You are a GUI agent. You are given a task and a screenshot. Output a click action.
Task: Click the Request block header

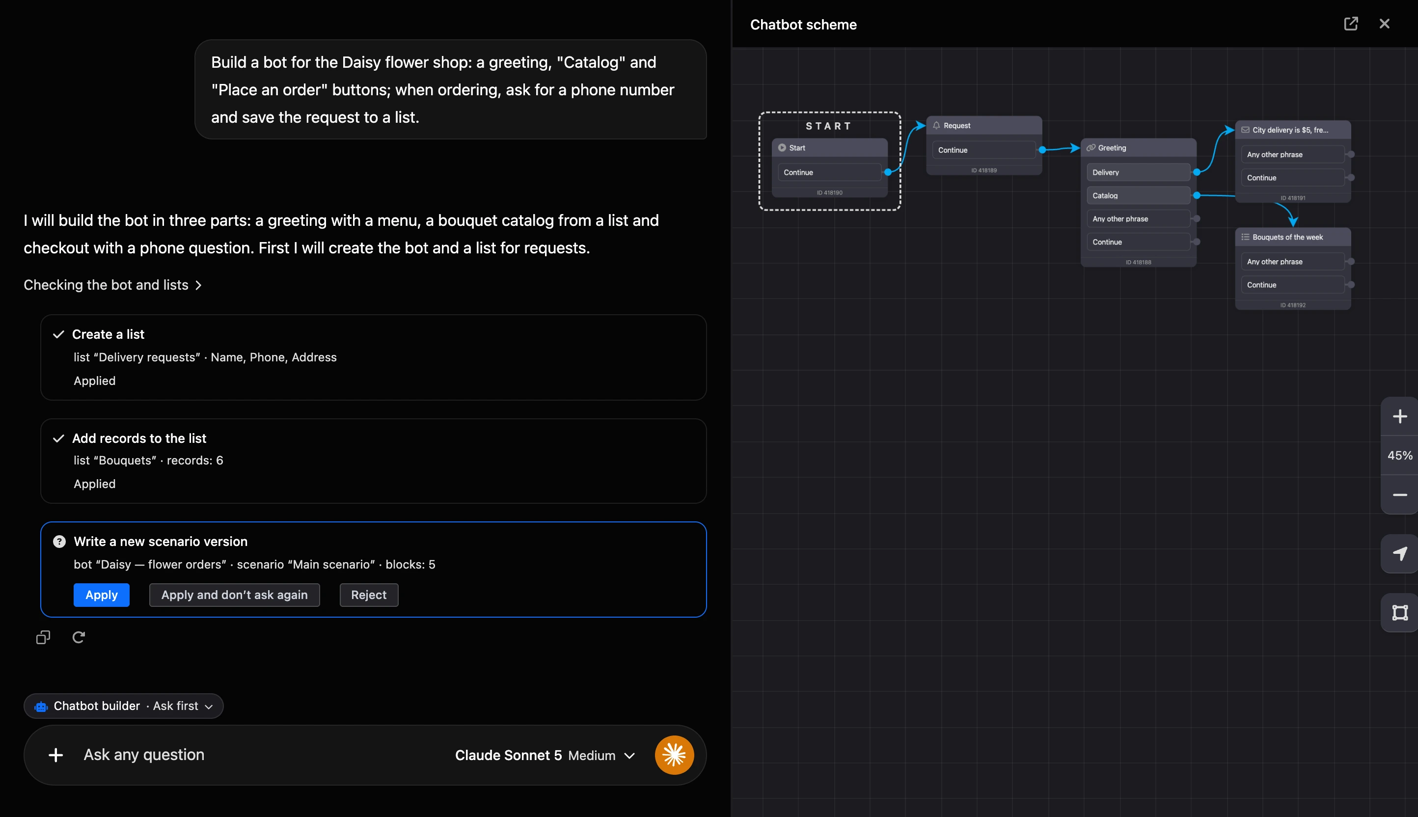pyautogui.click(x=983, y=126)
